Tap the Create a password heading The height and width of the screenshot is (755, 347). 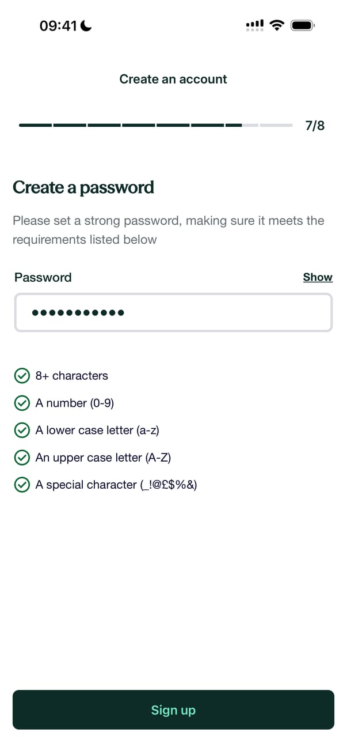pos(83,187)
